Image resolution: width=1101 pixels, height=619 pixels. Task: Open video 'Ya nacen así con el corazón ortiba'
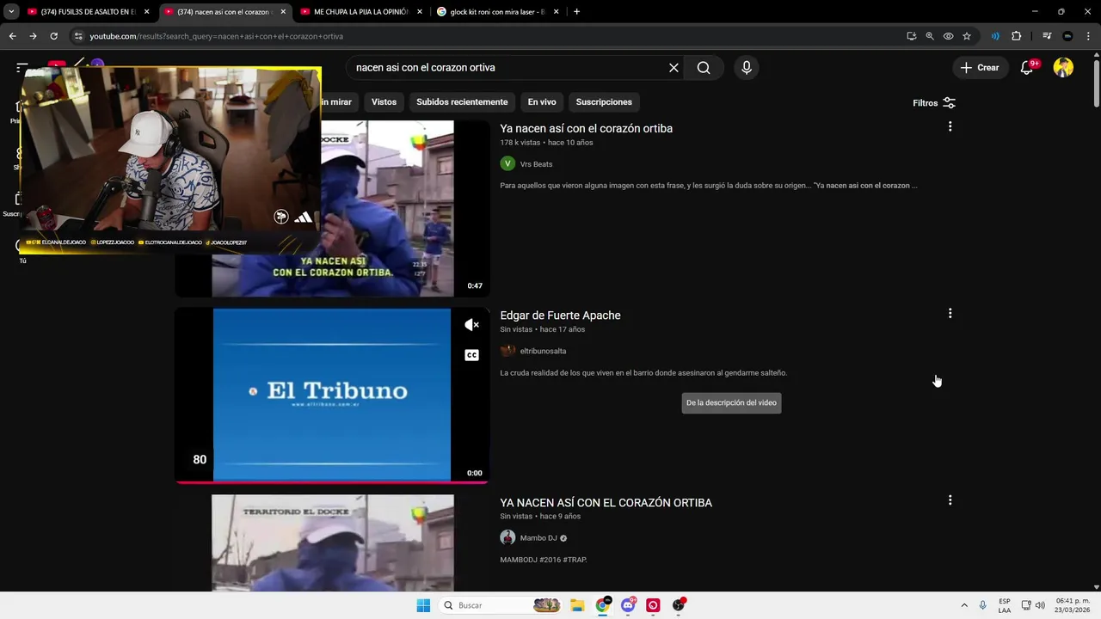[586, 128]
